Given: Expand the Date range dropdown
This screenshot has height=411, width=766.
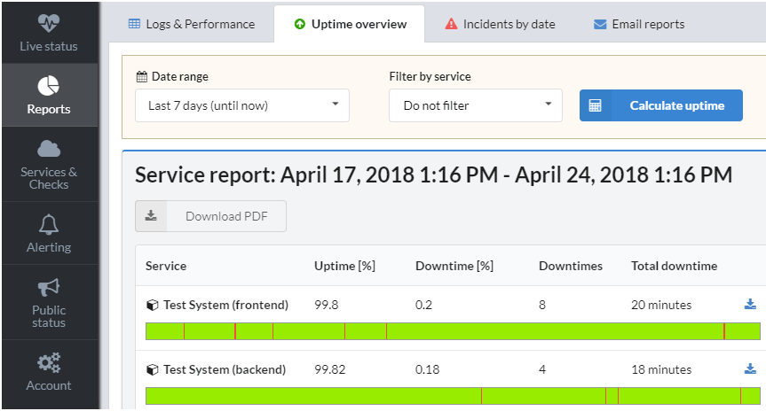Looking at the screenshot, I should coord(242,105).
